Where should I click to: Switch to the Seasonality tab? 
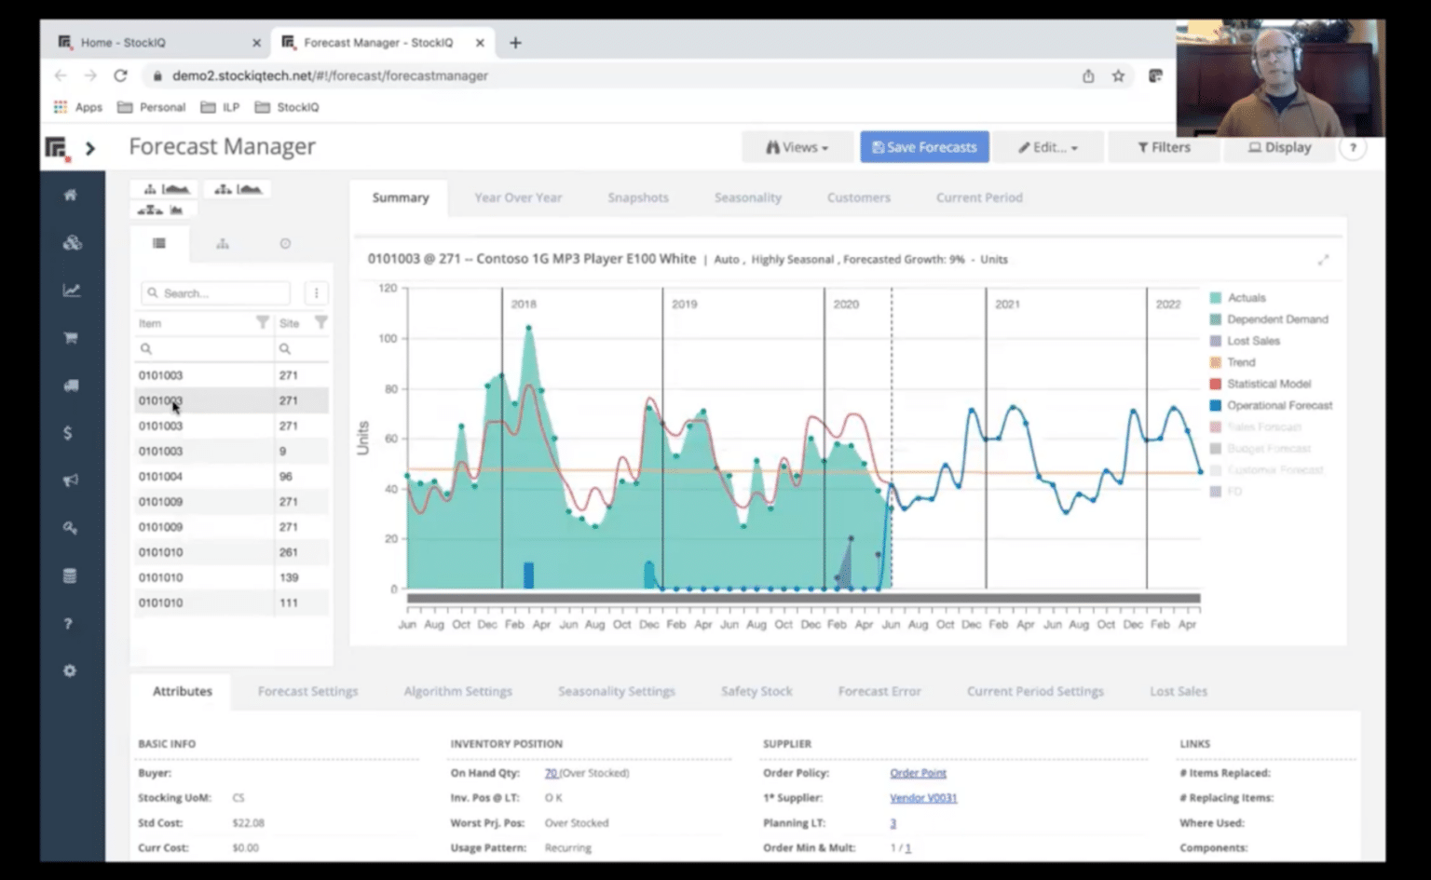(x=748, y=197)
